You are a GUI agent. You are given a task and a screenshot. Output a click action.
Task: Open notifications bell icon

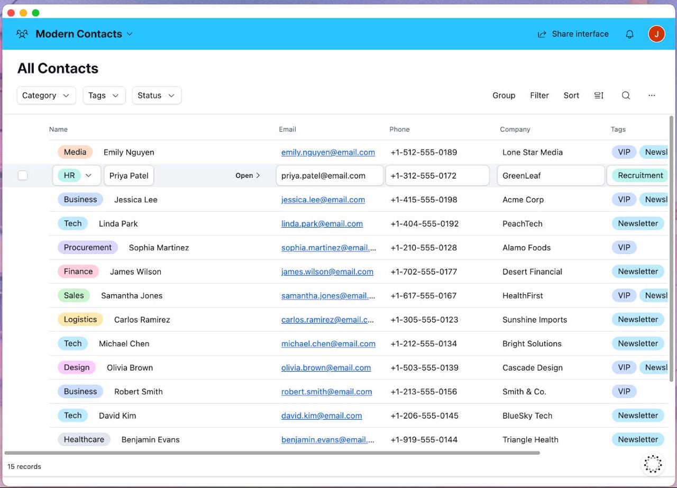[x=629, y=34]
